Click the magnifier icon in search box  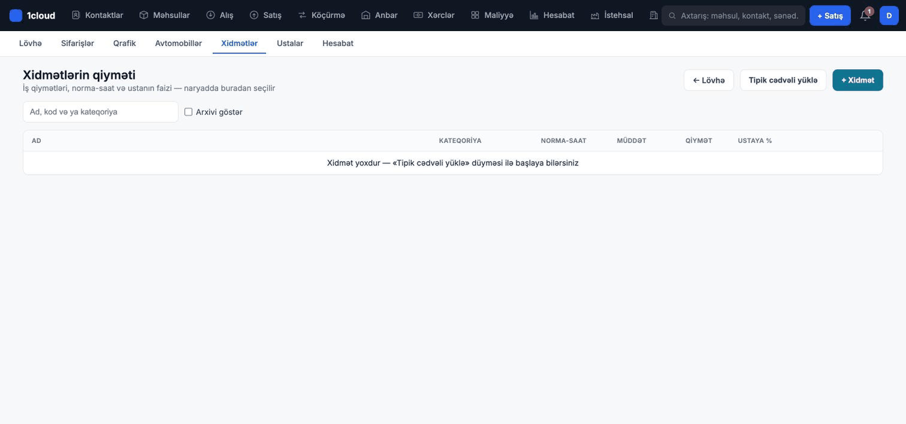pyautogui.click(x=672, y=16)
